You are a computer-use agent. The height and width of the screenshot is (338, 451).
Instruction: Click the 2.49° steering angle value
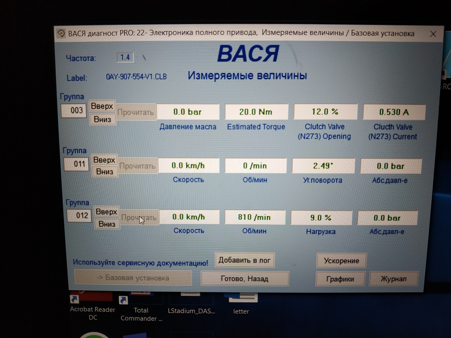click(x=323, y=166)
